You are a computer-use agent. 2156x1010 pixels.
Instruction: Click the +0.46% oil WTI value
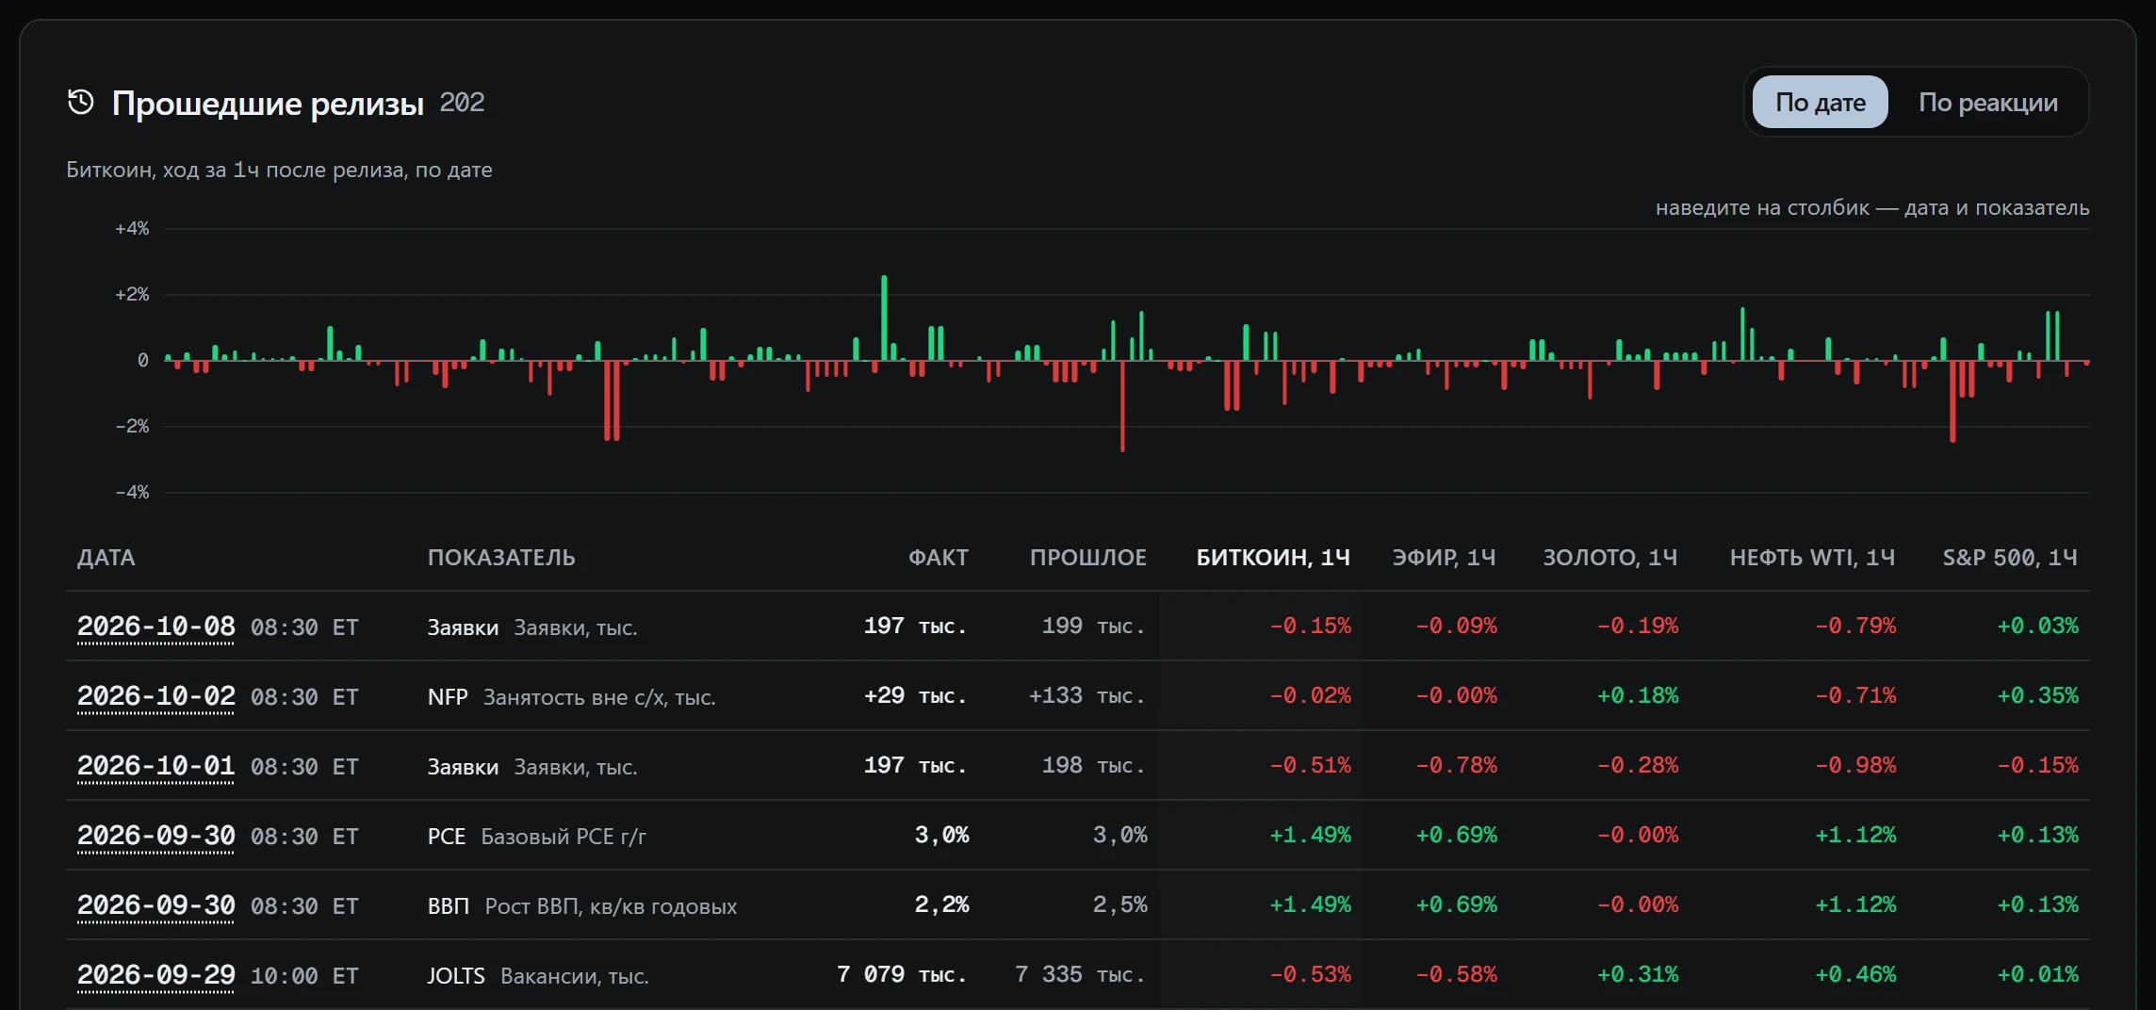click(x=1855, y=975)
